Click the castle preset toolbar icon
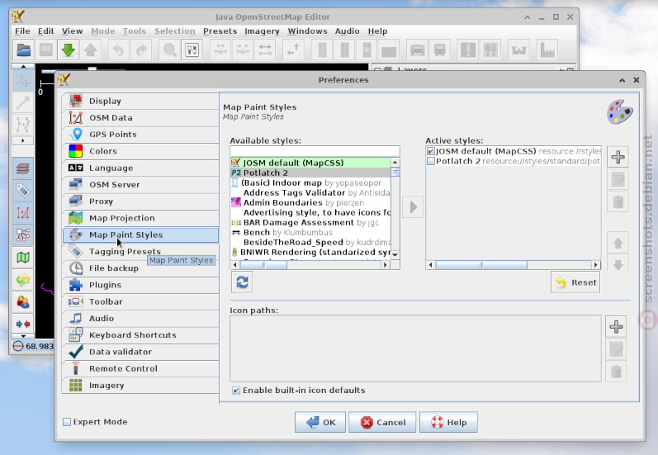Viewport: 658px width, 455px height. (x=518, y=50)
